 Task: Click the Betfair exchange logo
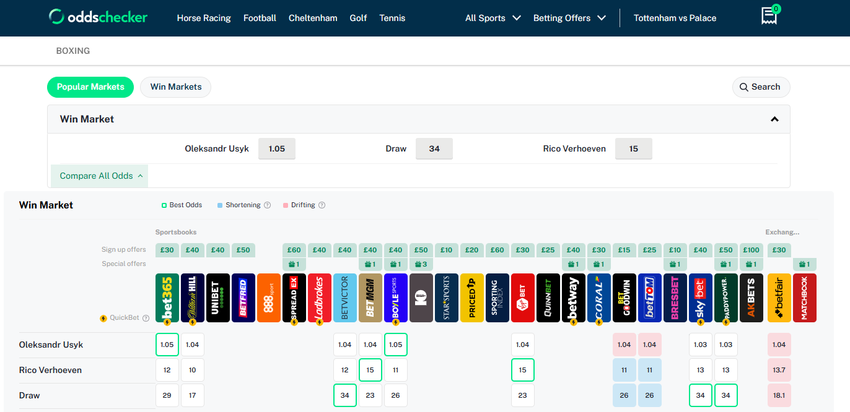pyautogui.click(x=779, y=298)
